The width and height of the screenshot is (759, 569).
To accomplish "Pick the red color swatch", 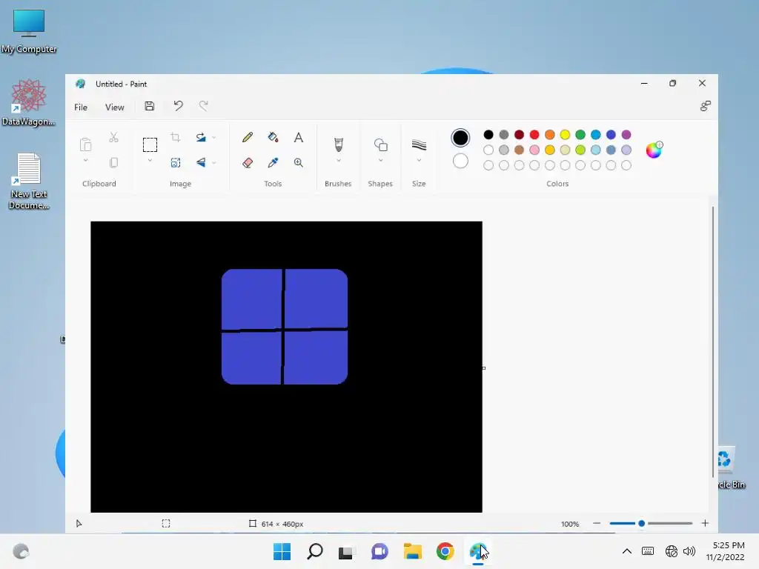I will (534, 135).
